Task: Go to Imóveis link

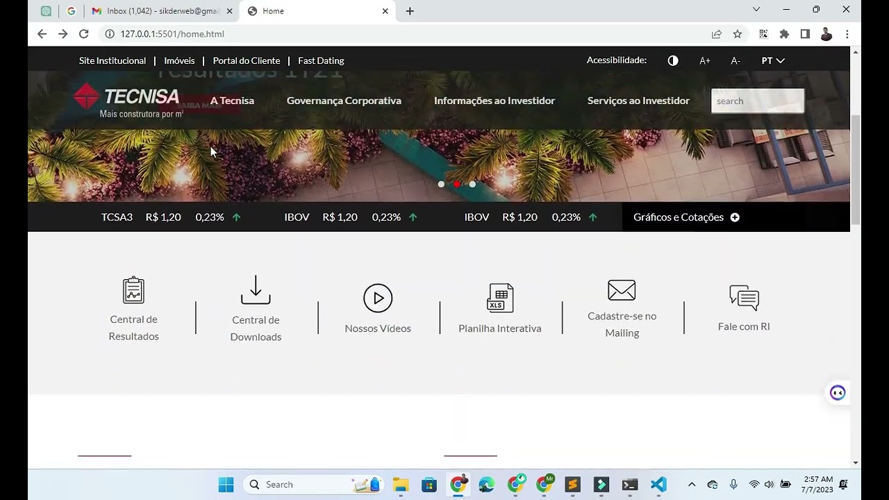Action: (179, 60)
